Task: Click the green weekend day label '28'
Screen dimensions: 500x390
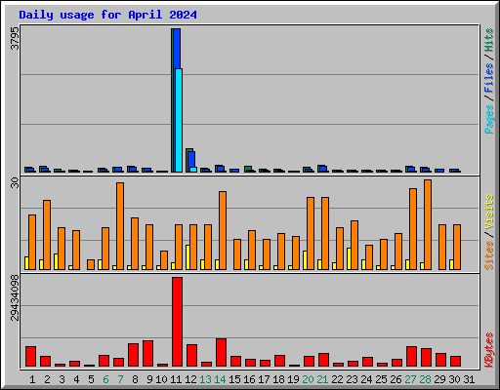Action: [x=425, y=379]
